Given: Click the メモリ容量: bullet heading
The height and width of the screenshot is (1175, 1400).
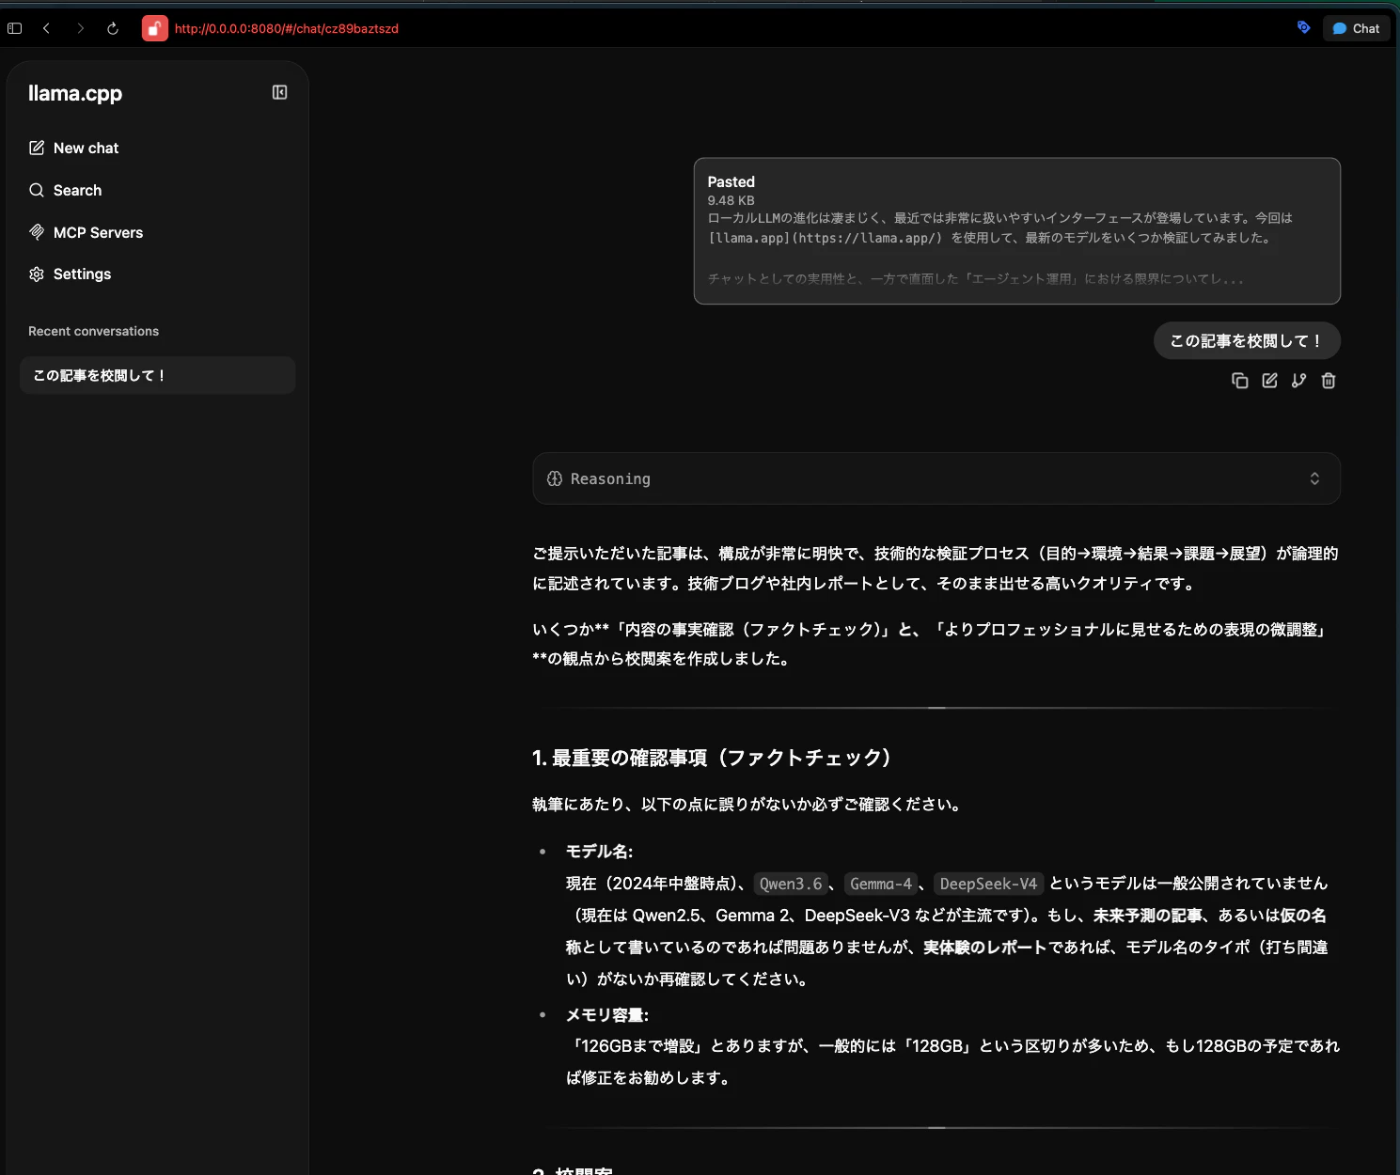Looking at the screenshot, I should tap(606, 1015).
